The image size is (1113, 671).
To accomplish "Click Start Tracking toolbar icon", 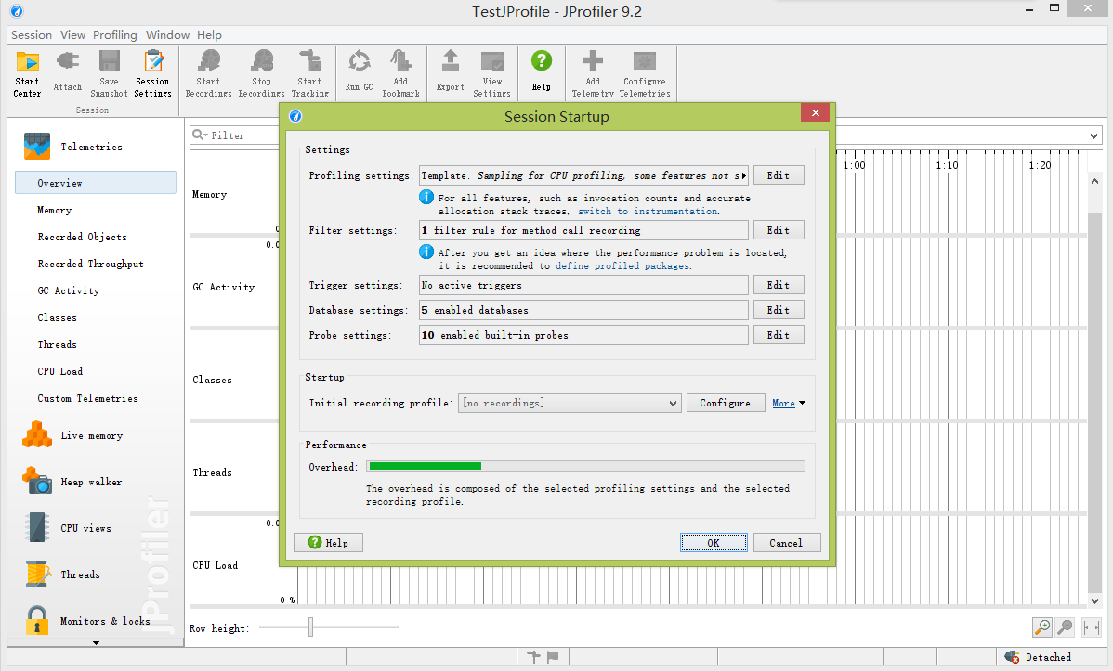I will 310,73.
